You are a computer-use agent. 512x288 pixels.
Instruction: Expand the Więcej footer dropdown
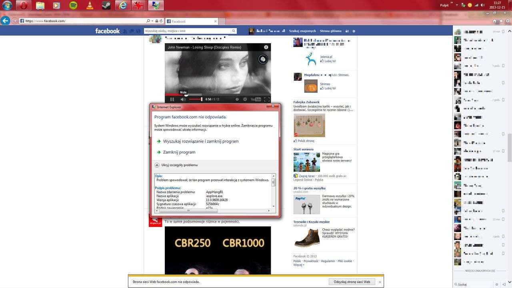[299, 265]
